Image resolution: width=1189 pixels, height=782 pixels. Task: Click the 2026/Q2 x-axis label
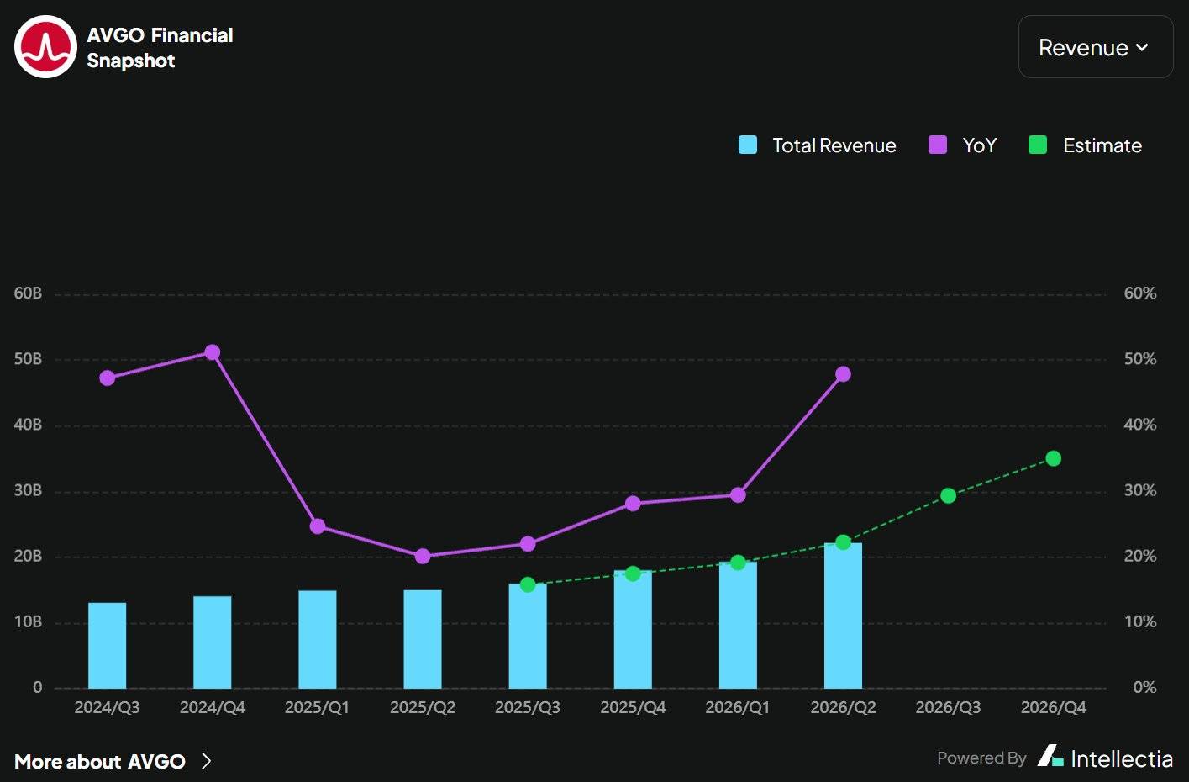coord(843,708)
